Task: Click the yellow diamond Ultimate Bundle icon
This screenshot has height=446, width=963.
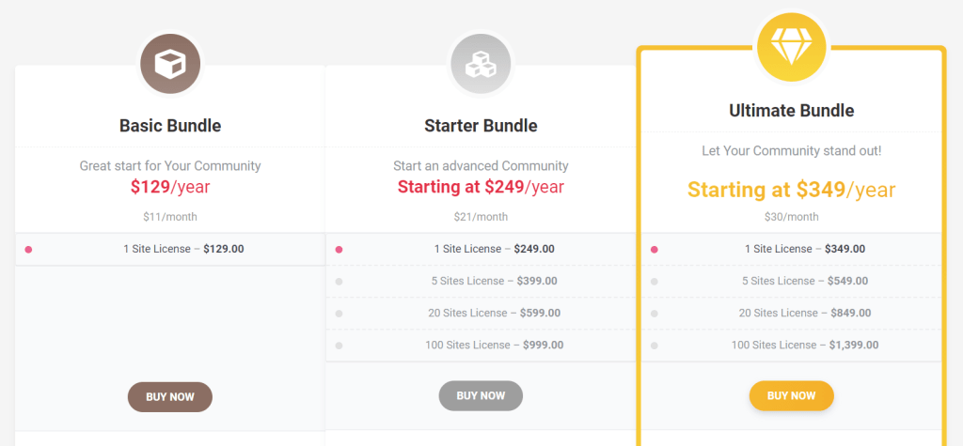Action: click(792, 47)
